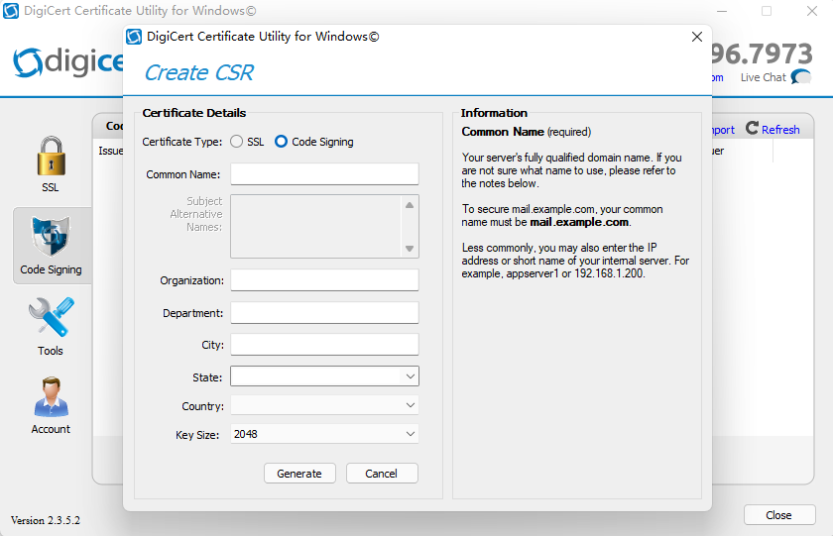Click the DigiCert icon in dialog title bar
Screen dimensions: 833x536
click(134, 37)
